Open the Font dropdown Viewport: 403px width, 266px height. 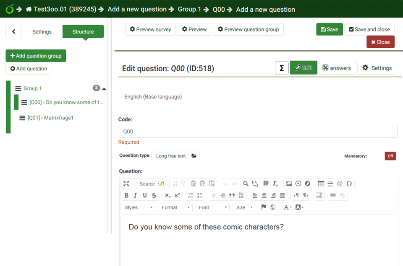click(x=212, y=207)
